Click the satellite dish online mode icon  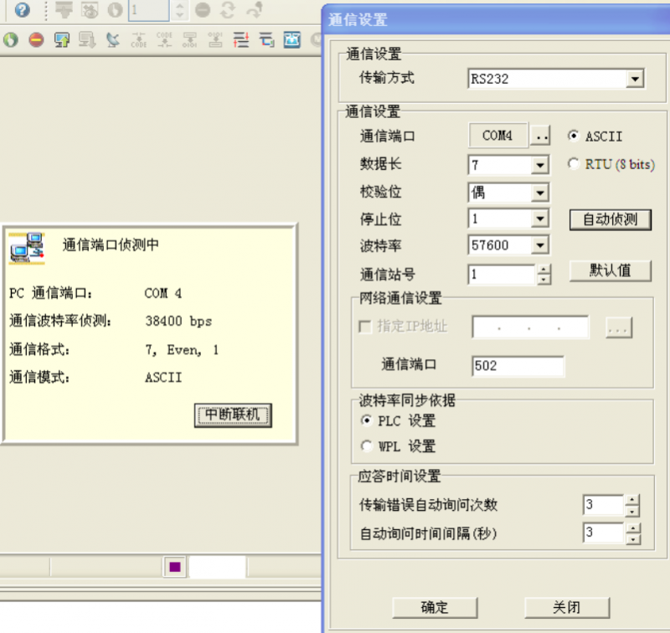[113, 39]
